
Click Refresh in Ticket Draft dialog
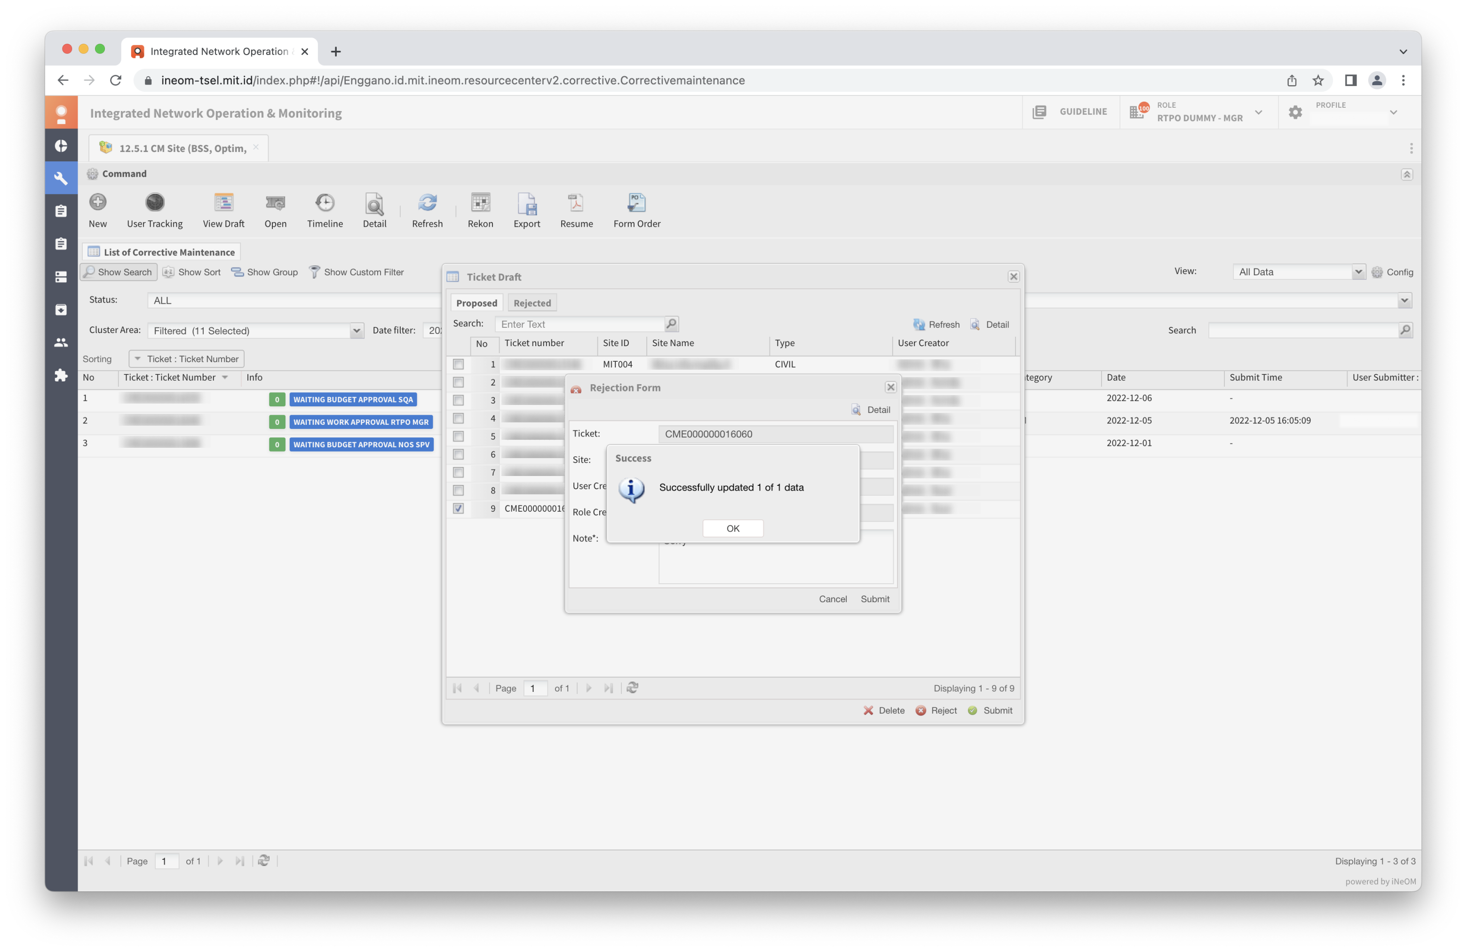[936, 325]
